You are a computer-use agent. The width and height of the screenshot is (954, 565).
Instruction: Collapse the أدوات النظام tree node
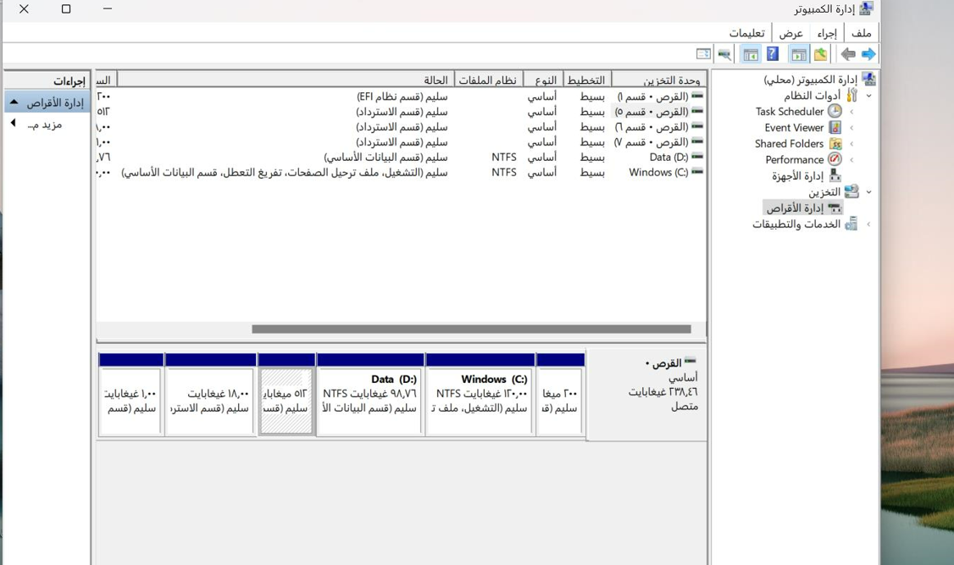click(868, 96)
